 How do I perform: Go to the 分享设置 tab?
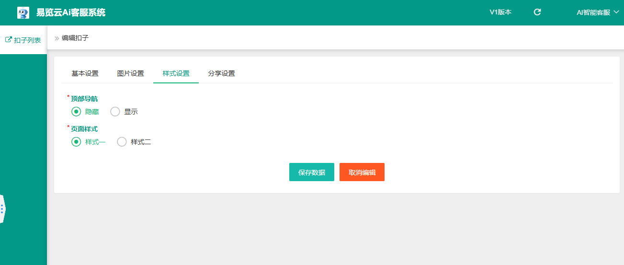pyautogui.click(x=221, y=73)
